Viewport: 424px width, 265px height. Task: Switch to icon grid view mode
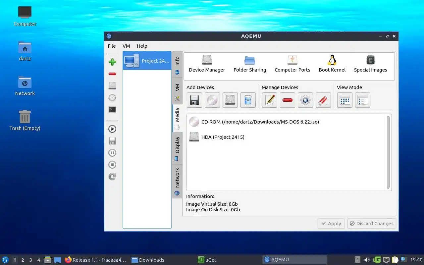pyautogui.click(x=345, y=100)
